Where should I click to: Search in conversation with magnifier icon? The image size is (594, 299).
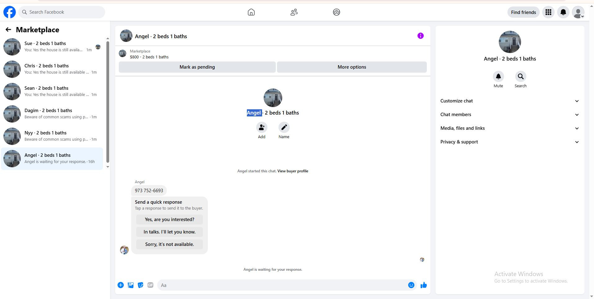click(x=521, y=76)
